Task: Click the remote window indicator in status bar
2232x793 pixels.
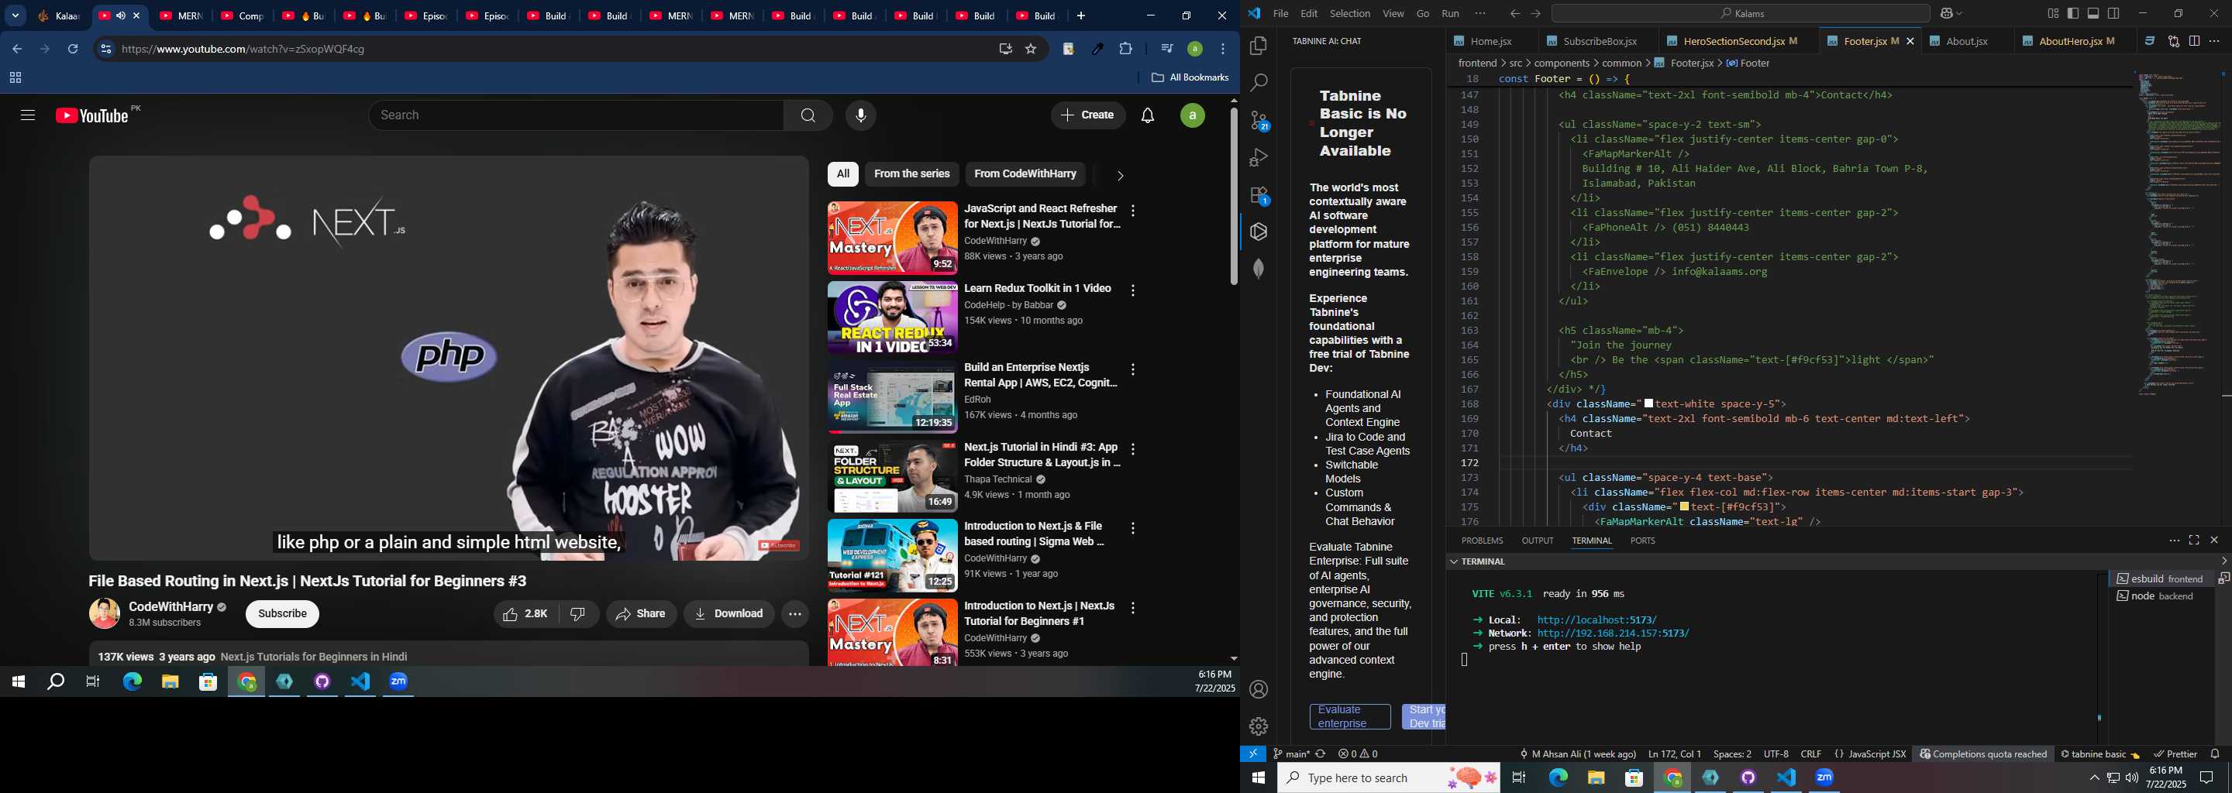Action: pos(1253,754)
